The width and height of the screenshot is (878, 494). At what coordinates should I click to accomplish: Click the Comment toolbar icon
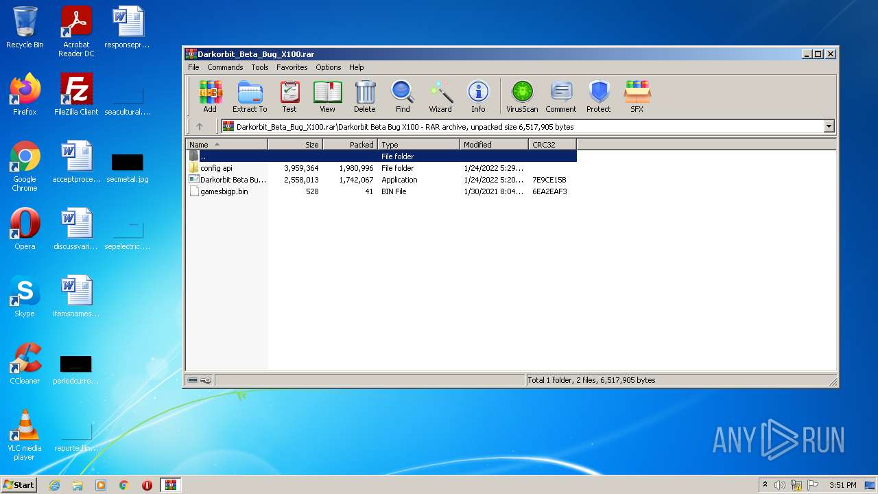pos(561,97)
